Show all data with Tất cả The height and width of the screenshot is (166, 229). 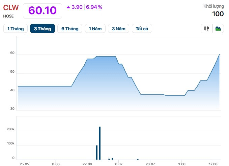pos(142,29)
